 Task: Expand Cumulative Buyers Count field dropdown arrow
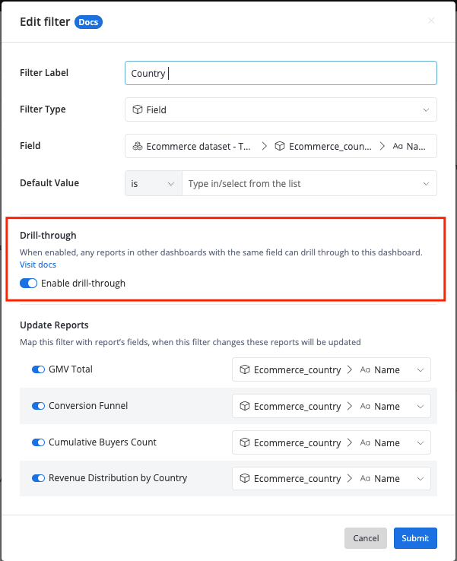(421, 443)
